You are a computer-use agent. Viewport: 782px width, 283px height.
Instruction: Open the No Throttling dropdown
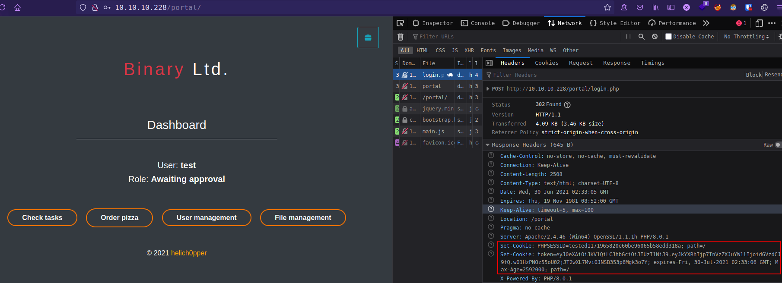tap(746, 37)
